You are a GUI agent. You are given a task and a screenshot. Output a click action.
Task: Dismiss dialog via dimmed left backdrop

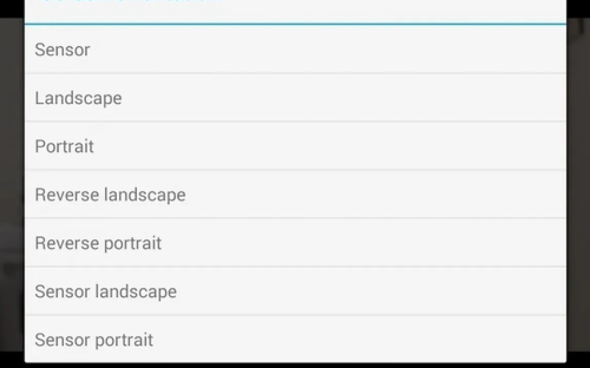[x=11, y=185]
